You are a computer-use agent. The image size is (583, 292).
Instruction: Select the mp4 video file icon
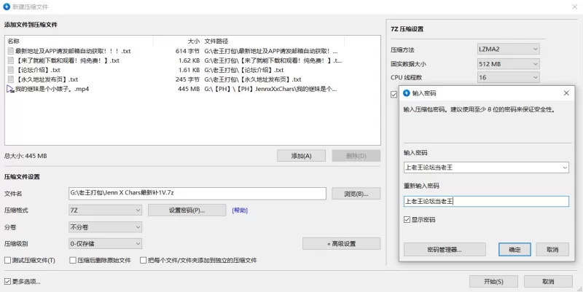10,89
